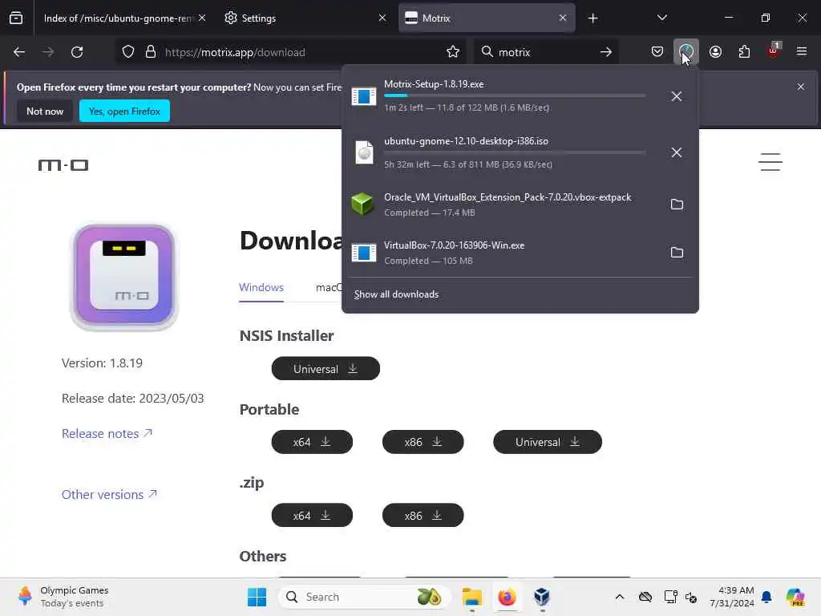Click the taskbar Search box
821x616 pixels.
[366, 597]
